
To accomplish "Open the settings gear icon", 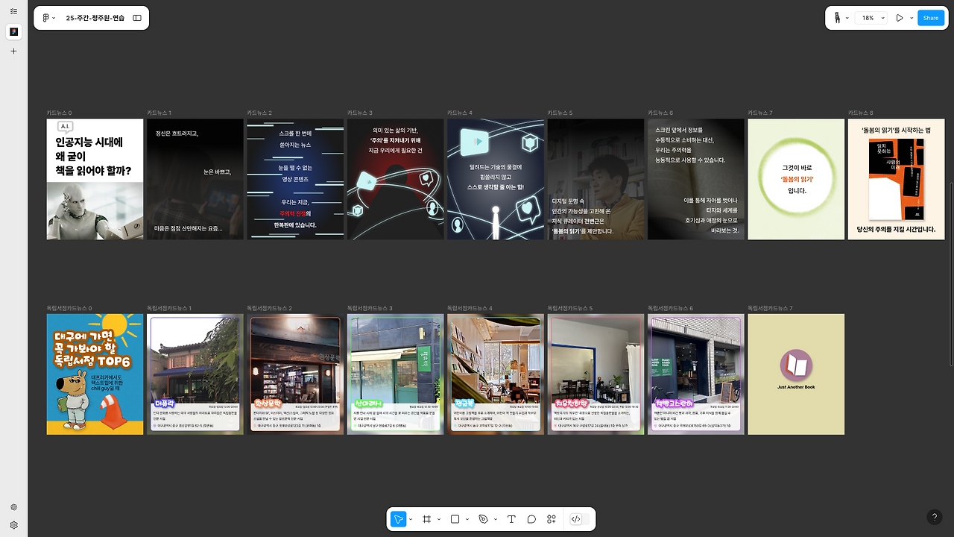I will (x=13, y=525).
